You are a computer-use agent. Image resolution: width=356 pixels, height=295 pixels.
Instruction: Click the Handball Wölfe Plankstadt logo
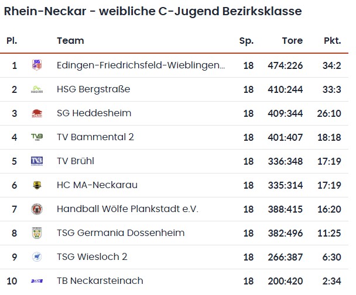(x=37, y=209)
